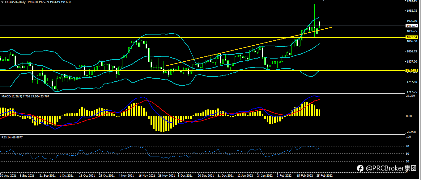This screenshot has width=421, height=180.
Task: Click the 50 RSI scale value
Action: pos(408,154)
